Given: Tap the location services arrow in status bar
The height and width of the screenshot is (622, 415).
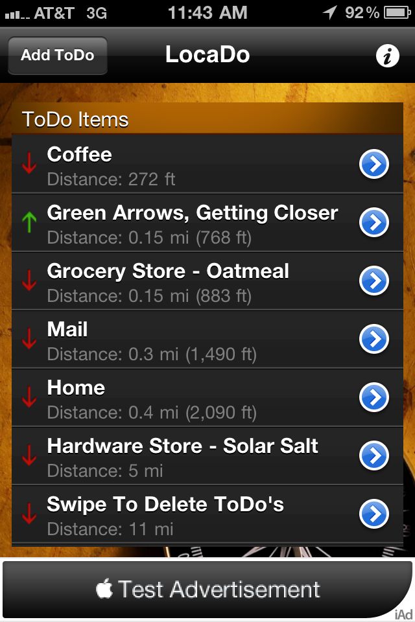Looking at the screenshot, I should [x=329, y=12].
